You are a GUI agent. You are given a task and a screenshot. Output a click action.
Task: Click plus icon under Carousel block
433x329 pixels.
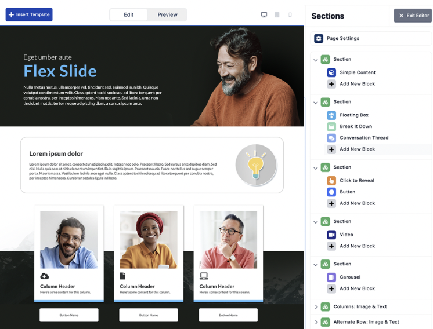coord(331,288)
